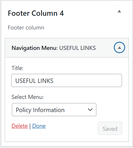Screen dimensions: 133x148
Task: Open the Policy Information dropdown
Action: click(x=54, y=110)
